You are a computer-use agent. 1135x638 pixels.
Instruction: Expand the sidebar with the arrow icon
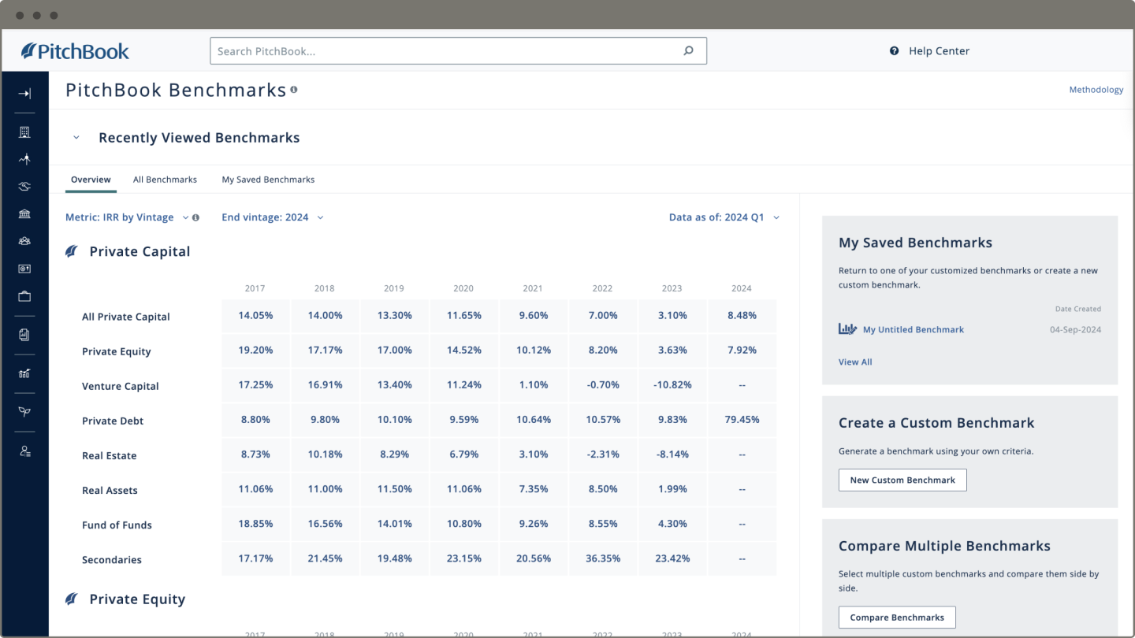click(24, 94)
